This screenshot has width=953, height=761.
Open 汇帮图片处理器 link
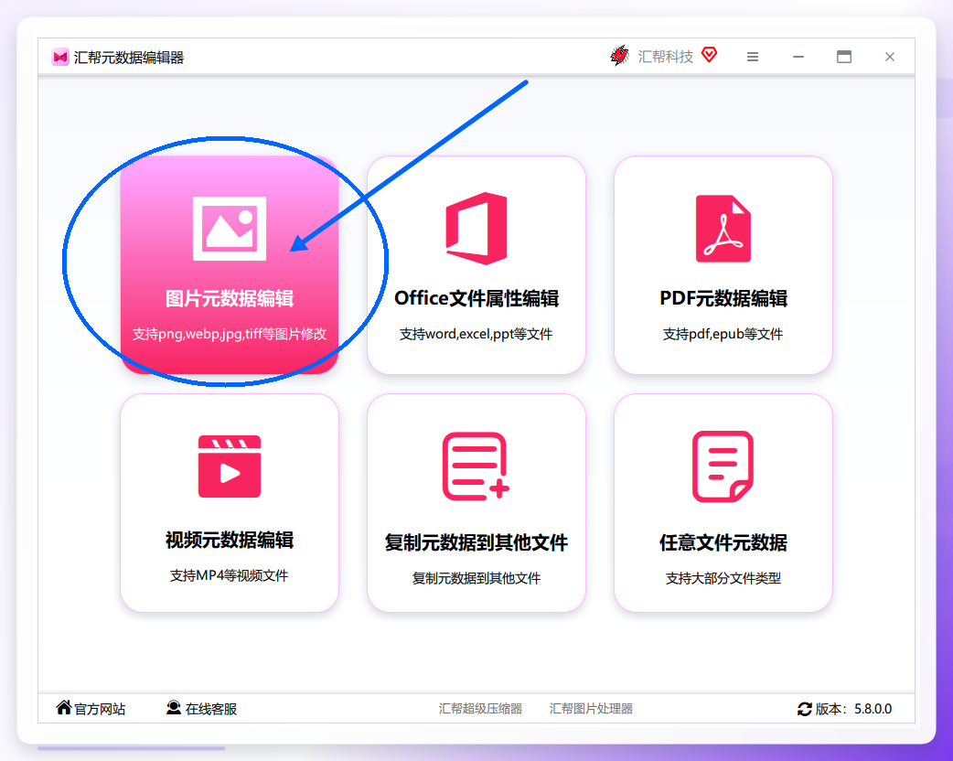tap(591, 709)
